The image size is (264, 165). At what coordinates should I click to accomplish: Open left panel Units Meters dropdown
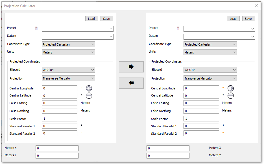[x=68, y=52]
